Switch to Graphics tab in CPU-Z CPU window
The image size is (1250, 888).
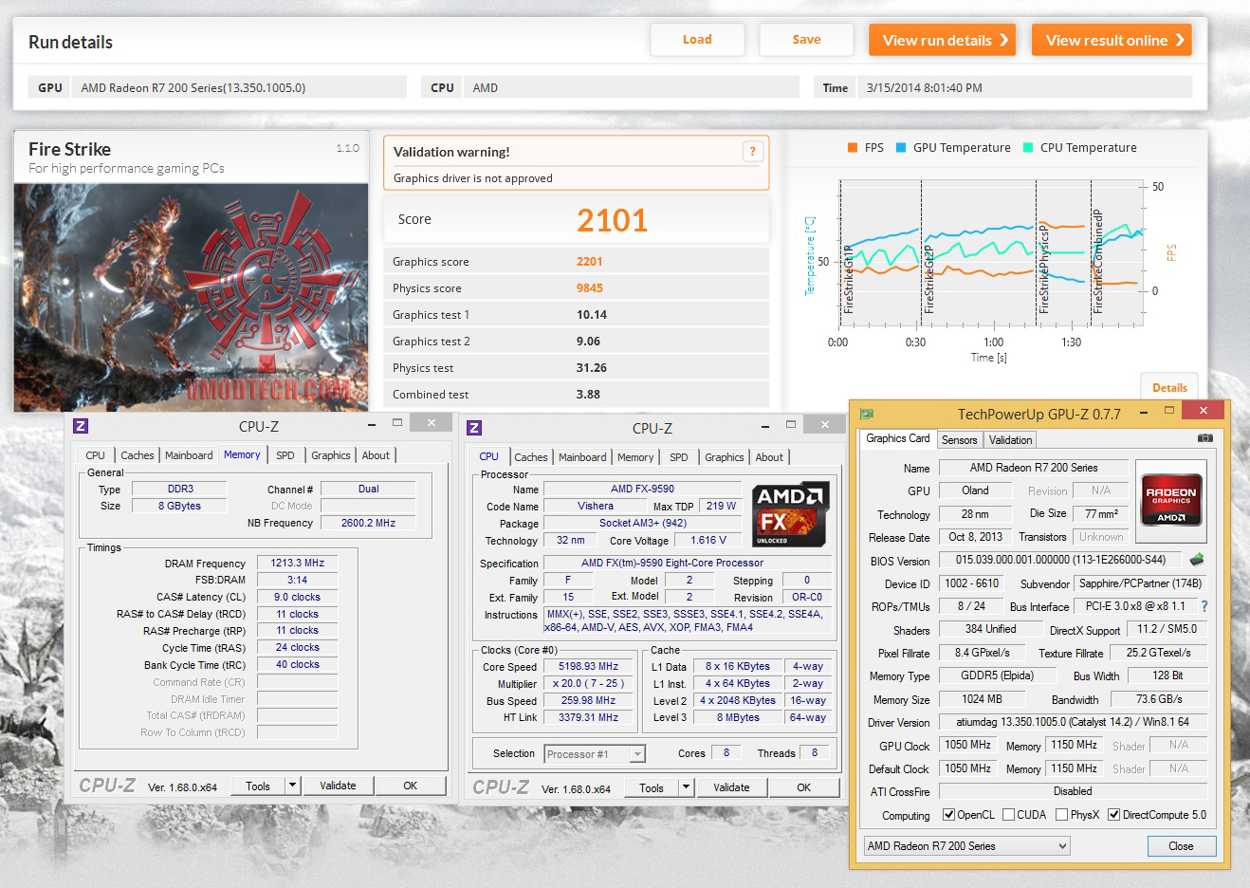coord(725,457)
